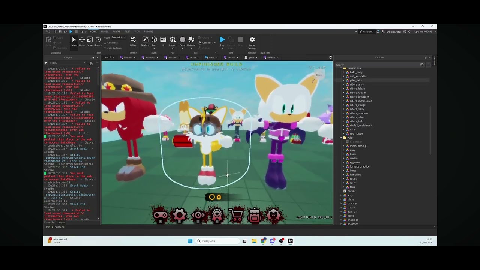Viewport: 480px width, 270px height.
Task: Switch to the PLUGINS ribbon tab
Action: click(x=148, y=31)
